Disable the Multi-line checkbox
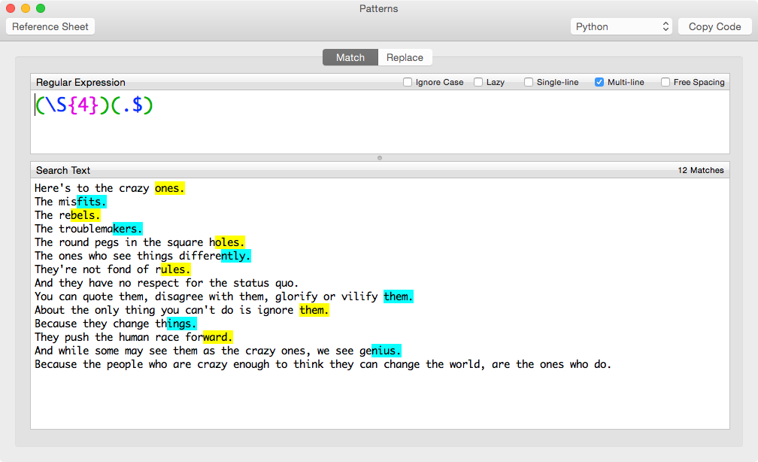 (x=599, y=82)
